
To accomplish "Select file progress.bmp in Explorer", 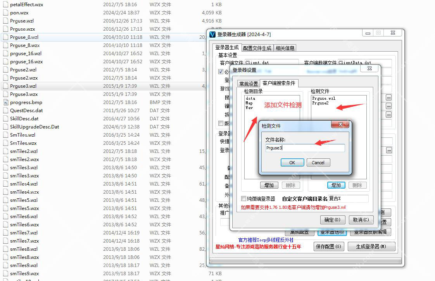I will click(x=26, y=102).
